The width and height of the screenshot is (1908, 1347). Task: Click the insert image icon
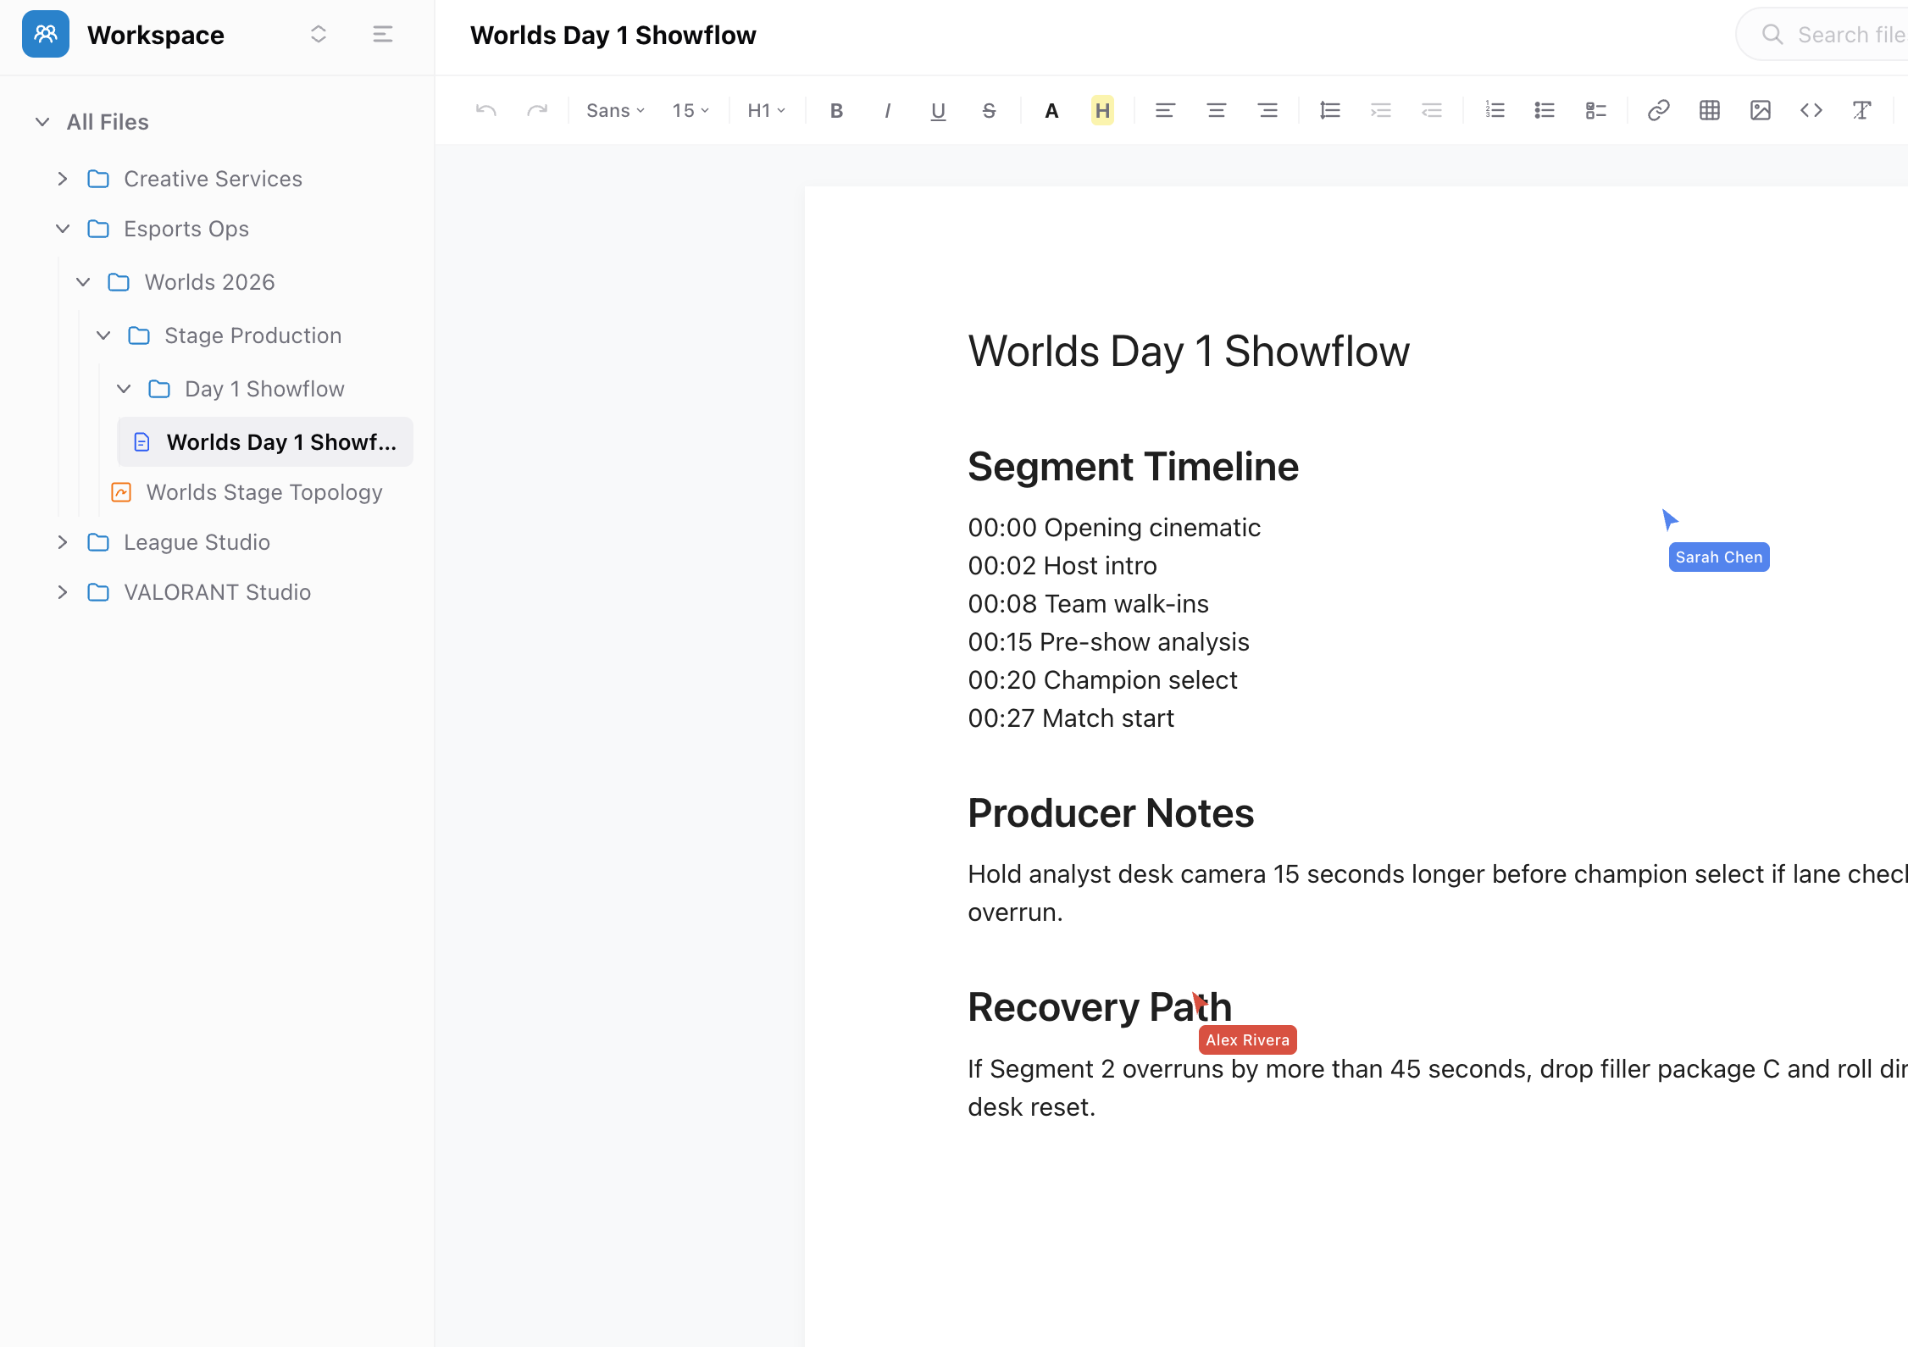[x=1760, y=110]
